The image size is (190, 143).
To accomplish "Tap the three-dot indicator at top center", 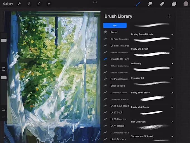I will (95, 2).
